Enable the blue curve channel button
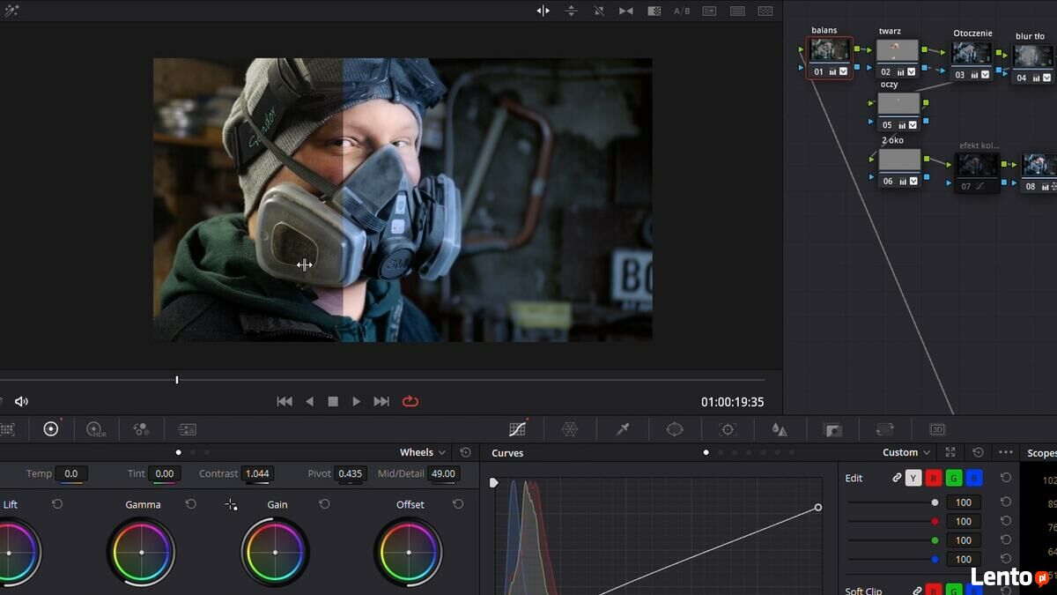This screenshot has width=1057, height=595. (974, 478)
